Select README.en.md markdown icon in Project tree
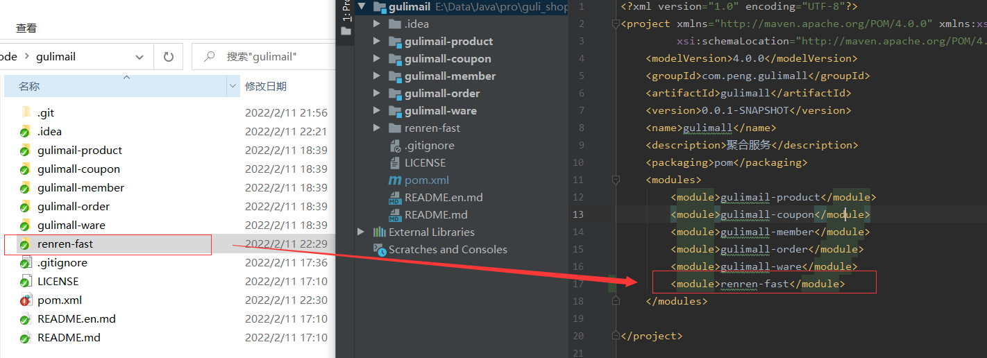Image resolution: width=987 pixels, height=358 pixels. (395, 198)
